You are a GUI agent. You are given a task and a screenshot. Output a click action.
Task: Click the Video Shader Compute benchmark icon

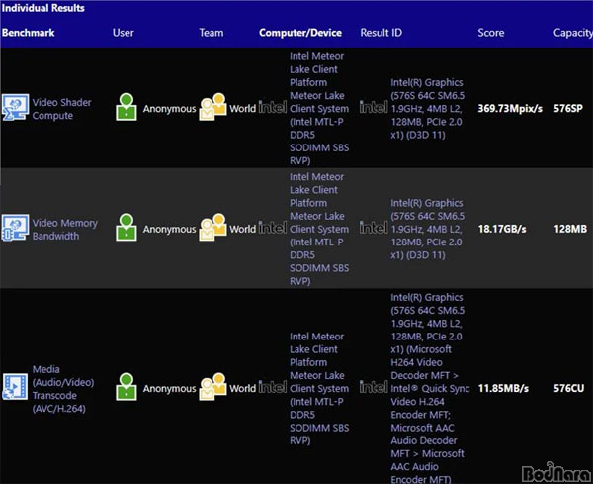click(15, 108)
